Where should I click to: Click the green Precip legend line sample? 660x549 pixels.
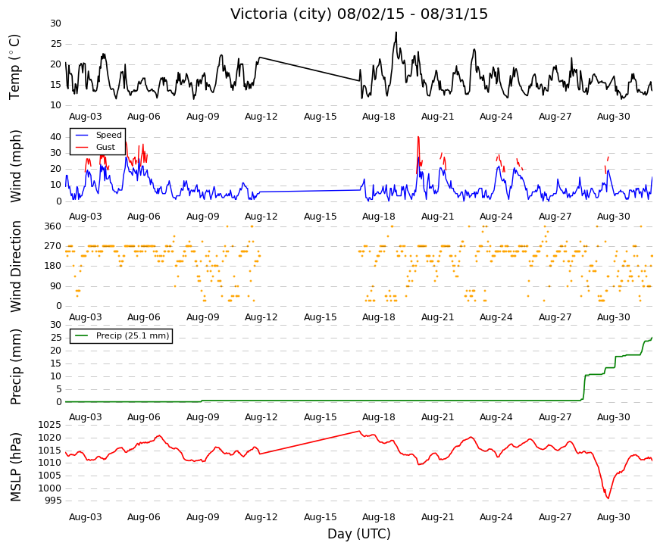point(82,335)
